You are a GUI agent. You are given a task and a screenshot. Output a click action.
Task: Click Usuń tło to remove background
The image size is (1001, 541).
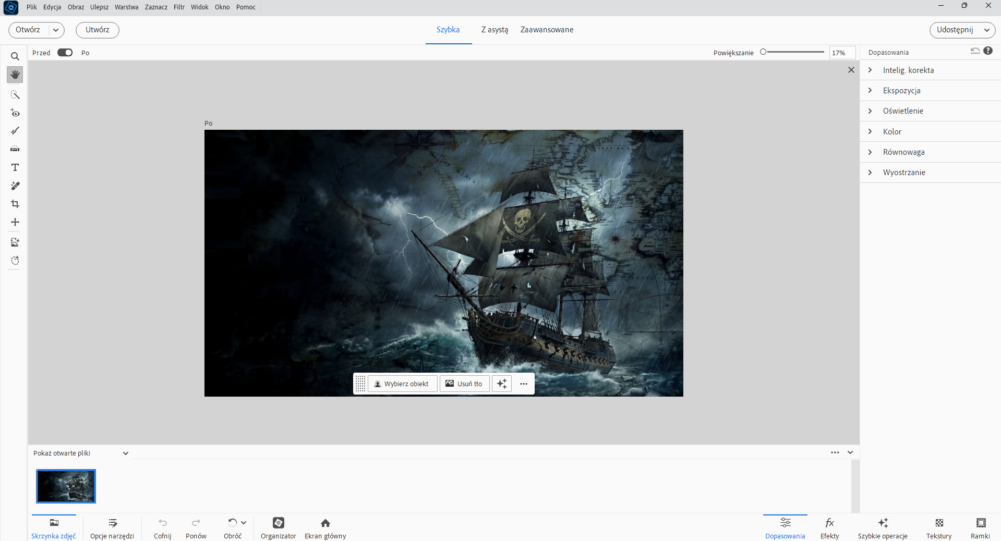[x=464, y=384]
